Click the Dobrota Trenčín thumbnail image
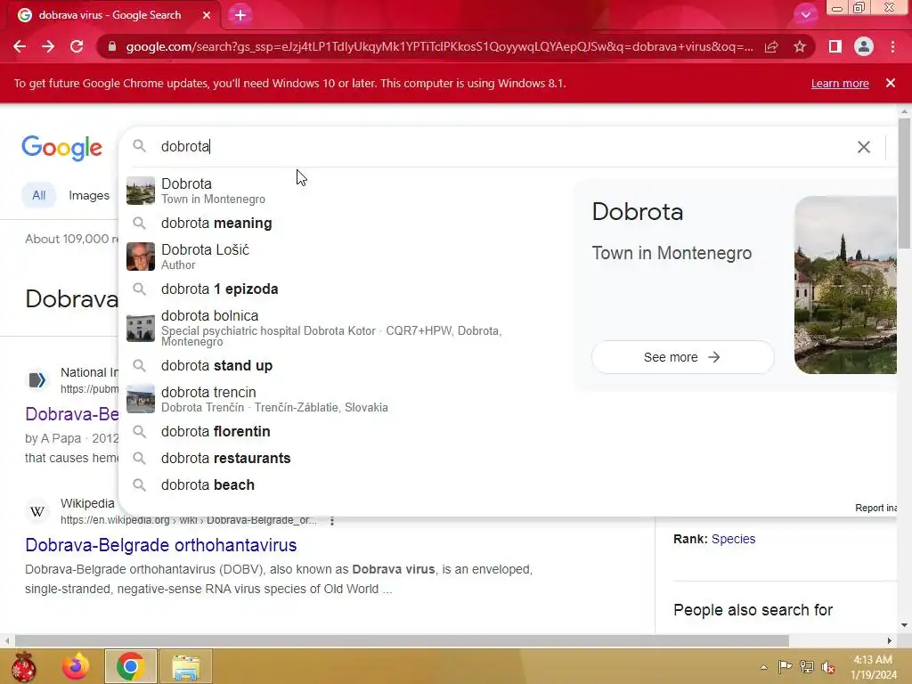Viewport: 912px width, 684px height. click(140, 399)
